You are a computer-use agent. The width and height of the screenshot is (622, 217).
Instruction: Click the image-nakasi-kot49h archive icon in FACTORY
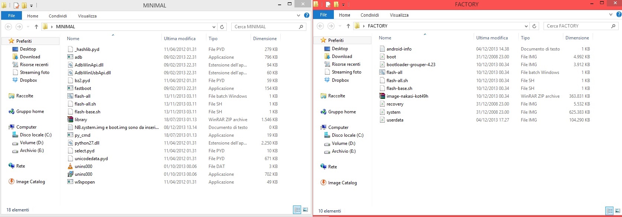pyautogui.click(x=382, y=96)
